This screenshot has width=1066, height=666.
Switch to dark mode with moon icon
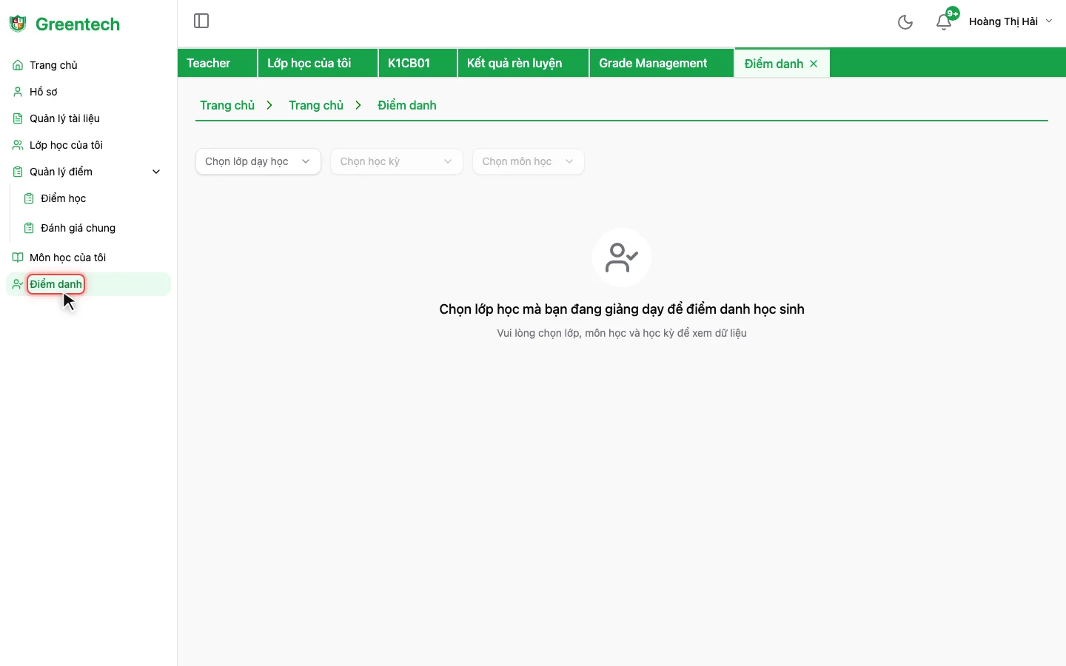pyautogui.click(x=905, y=22)
